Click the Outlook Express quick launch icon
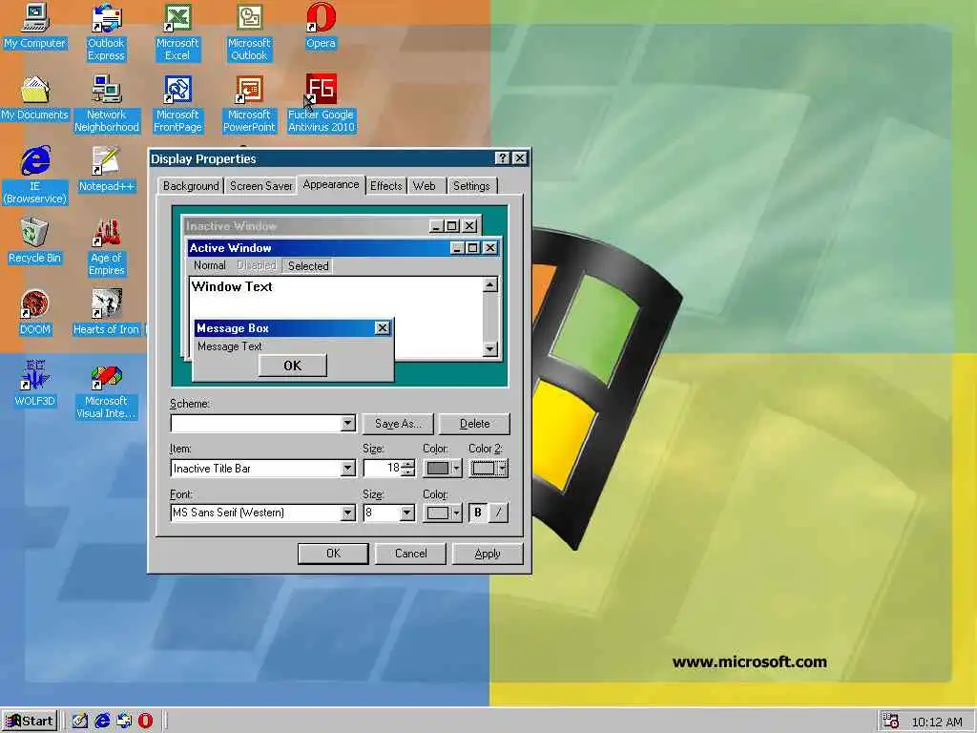Viewport: 977px width, 733px height. tap(124, 721)
